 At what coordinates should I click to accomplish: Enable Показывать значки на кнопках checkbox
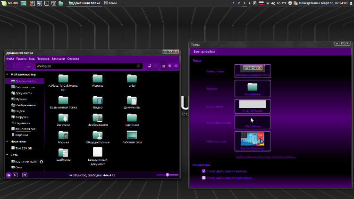(x=204, y=178)
